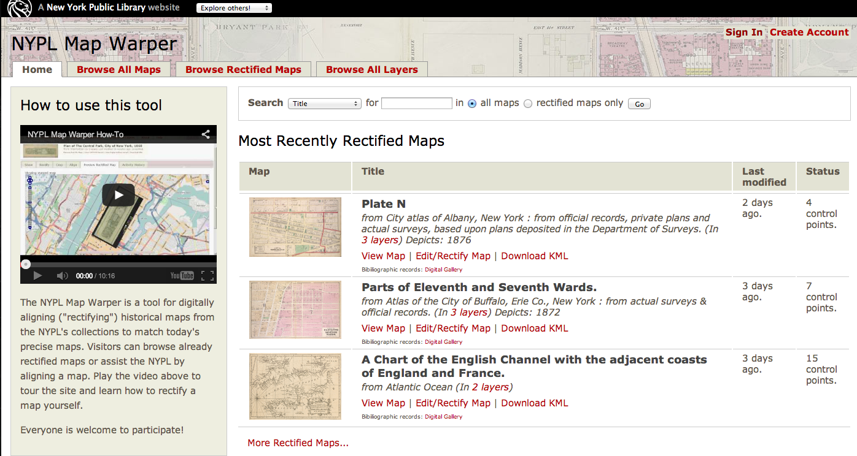857x456 pixels.
Task: Play the Map Warper How-To video
Action: (118, 195)
